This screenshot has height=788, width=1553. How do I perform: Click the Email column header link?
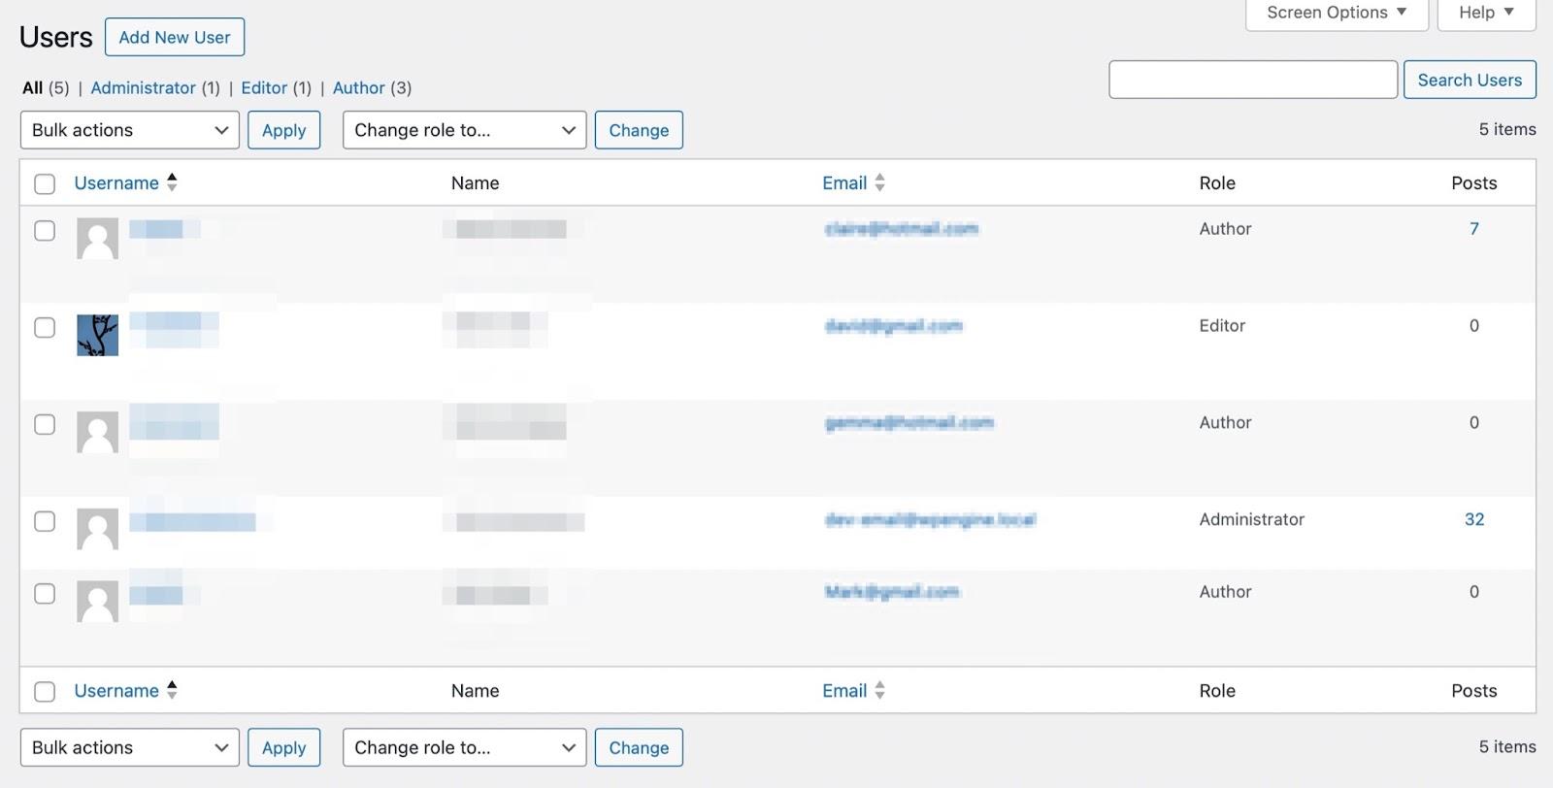pyautogui.click(x=844, y=182)
